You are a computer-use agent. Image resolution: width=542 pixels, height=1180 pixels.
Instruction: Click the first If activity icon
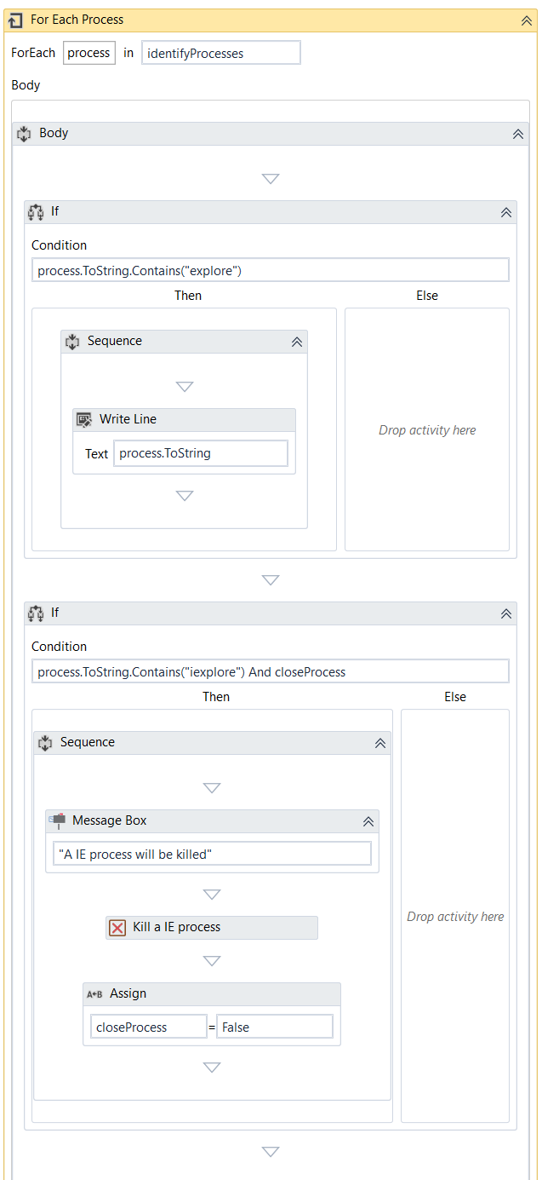(36, 212)
